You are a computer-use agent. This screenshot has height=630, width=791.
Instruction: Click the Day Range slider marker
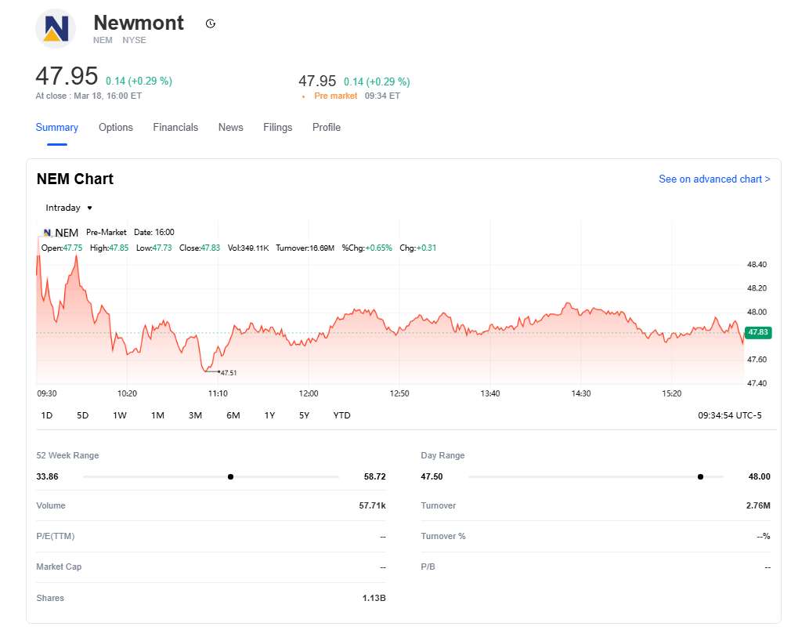pyautogui.click(x=700, y=476)
